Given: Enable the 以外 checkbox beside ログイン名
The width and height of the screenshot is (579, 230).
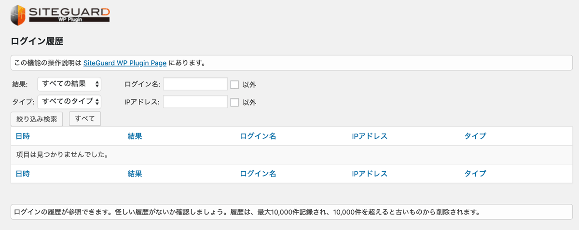Looking at the screenshot, I should coord(234,84).
